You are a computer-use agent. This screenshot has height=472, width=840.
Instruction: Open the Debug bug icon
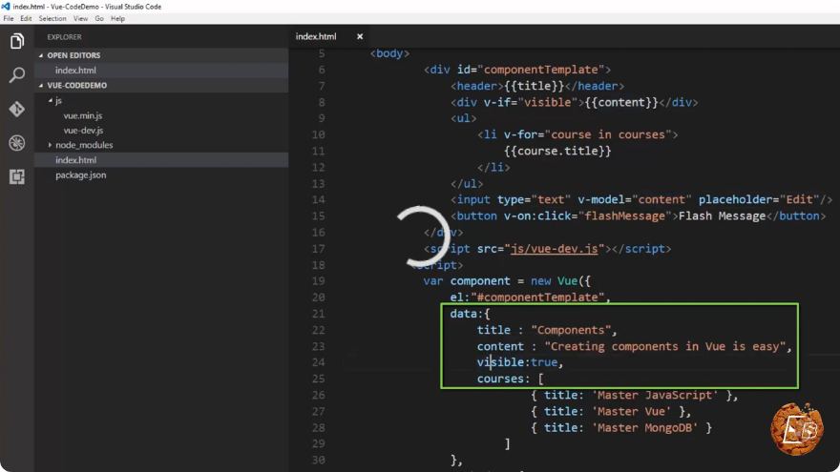point(17,143)
